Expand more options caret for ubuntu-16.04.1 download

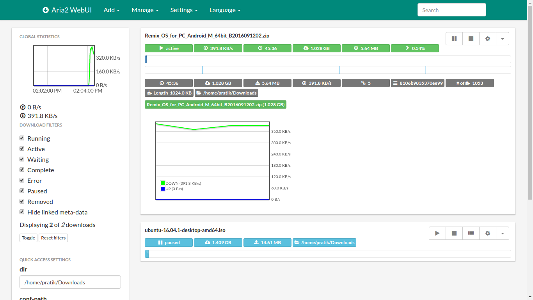tap(503, 233)
